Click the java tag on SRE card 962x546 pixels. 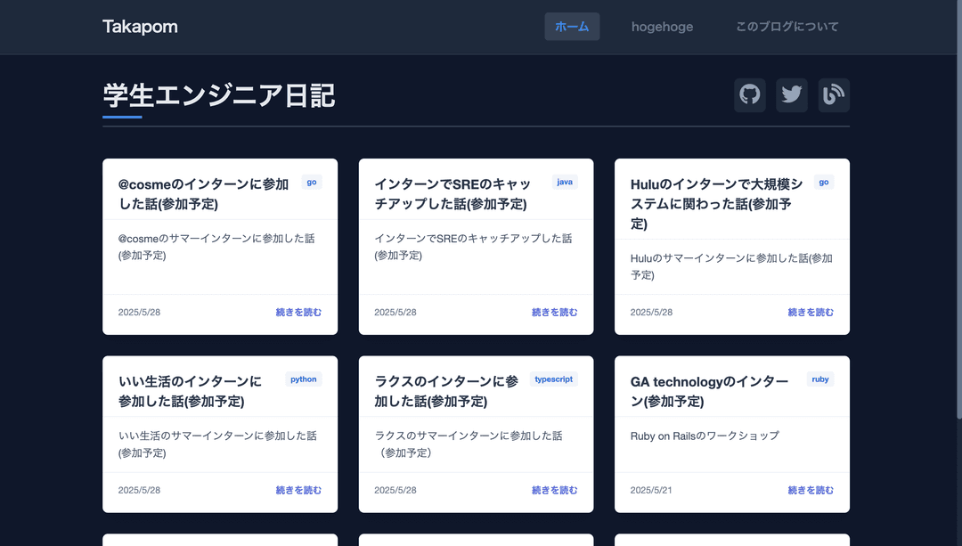click(565, 183)
